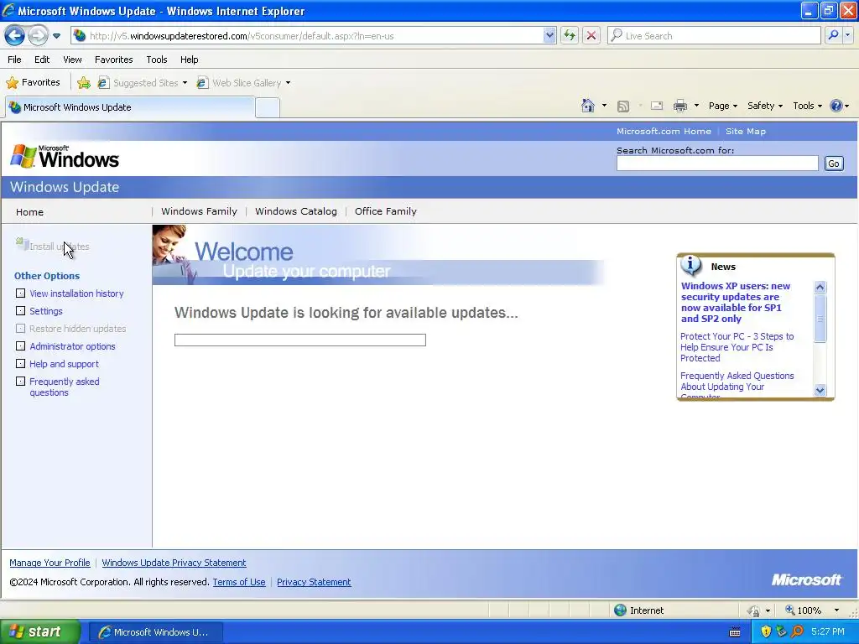Click News panel scroll up arrow

coord(820,287)
